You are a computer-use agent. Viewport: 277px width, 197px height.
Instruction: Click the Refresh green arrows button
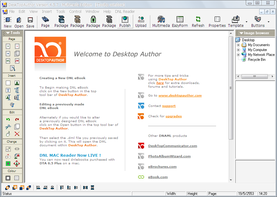point(198,22)
